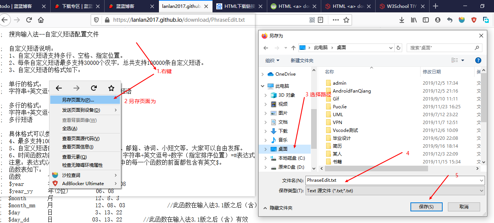Select 原来D盘 (D:) in tree
The height and width of the screenshot is (223, 494).
click(x=291, y=167)
